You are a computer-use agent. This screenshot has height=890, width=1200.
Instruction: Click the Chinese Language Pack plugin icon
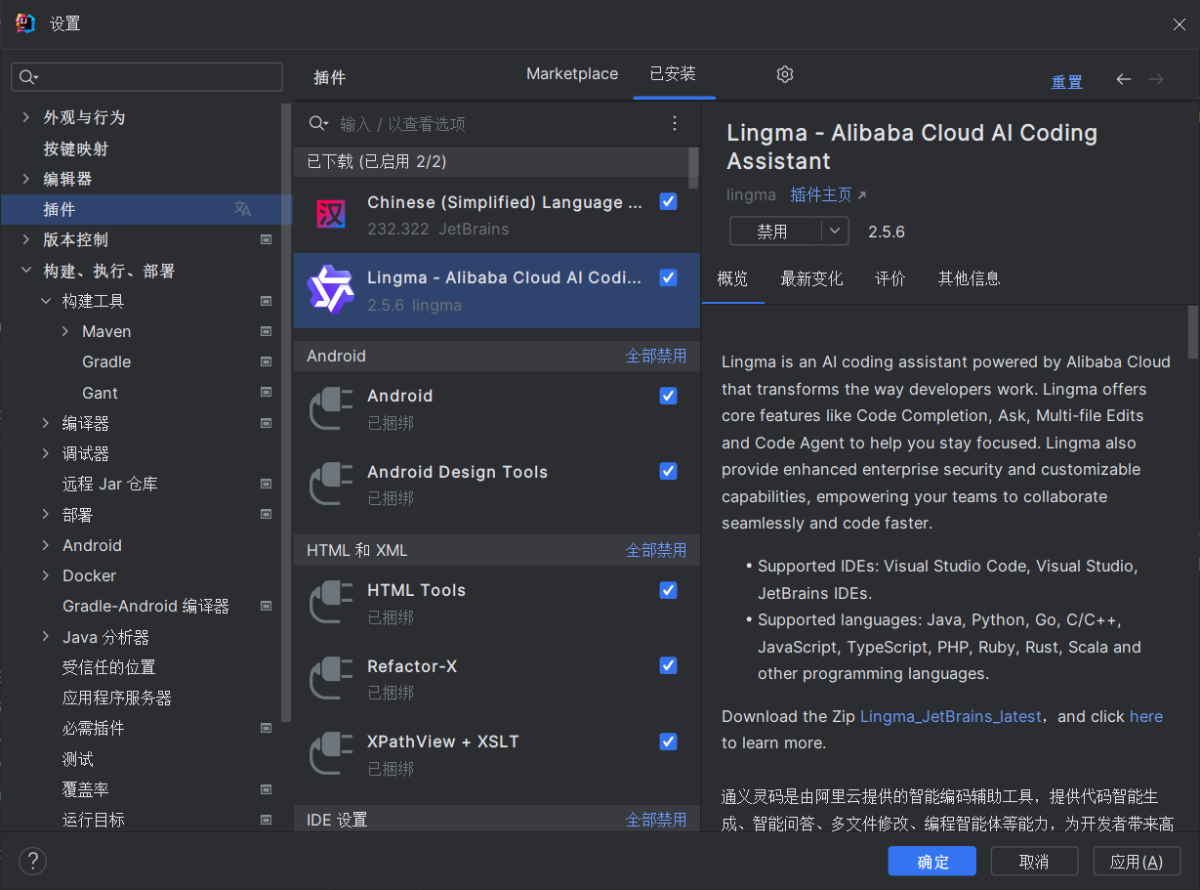tap(330, 215)
